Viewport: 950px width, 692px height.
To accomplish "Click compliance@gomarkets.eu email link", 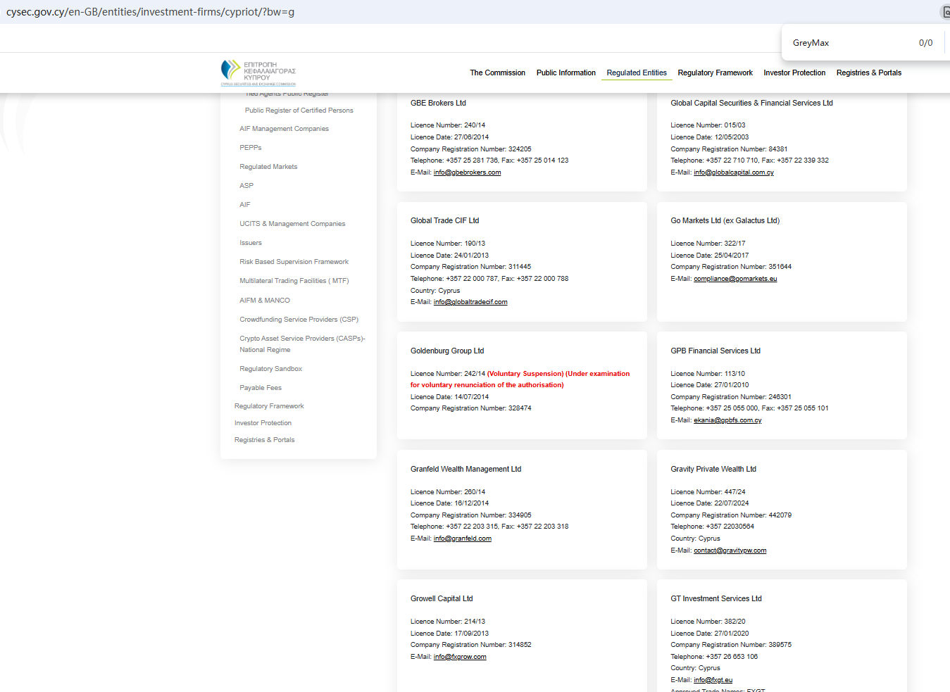I will click(735, 279).
